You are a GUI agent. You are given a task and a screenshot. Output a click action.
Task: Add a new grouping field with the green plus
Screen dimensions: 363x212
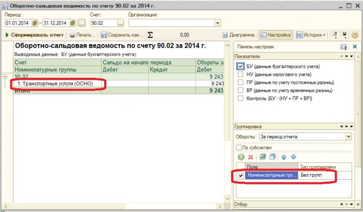(241, 157)
